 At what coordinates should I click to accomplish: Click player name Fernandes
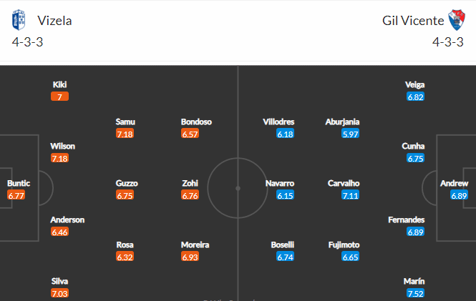[x=406, y=219]
